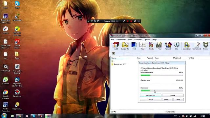This screenshot has width=210, height=118.
Task: Click the Delete toolbar icon in WinRAR
Action: tap(151, 46)
